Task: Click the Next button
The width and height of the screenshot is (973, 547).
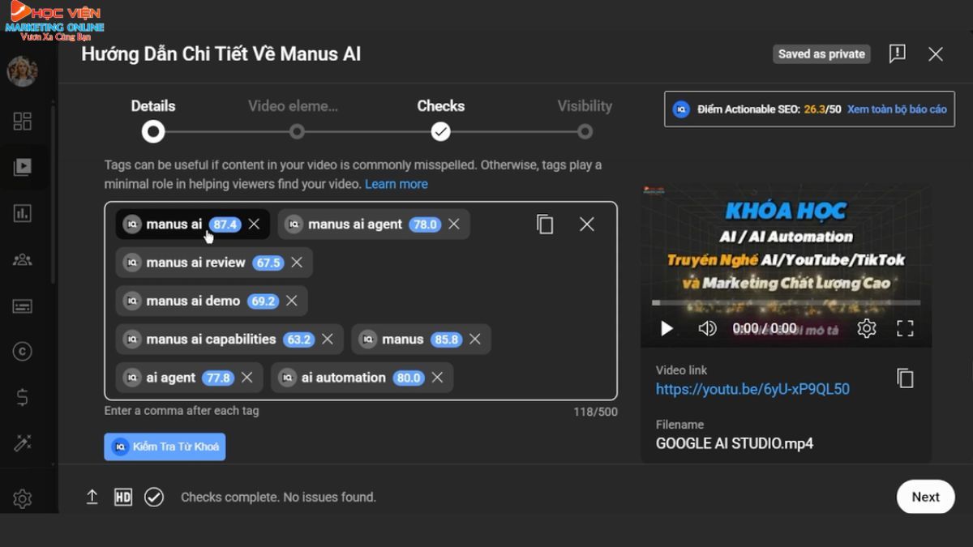Action: [x=925, y=497]
